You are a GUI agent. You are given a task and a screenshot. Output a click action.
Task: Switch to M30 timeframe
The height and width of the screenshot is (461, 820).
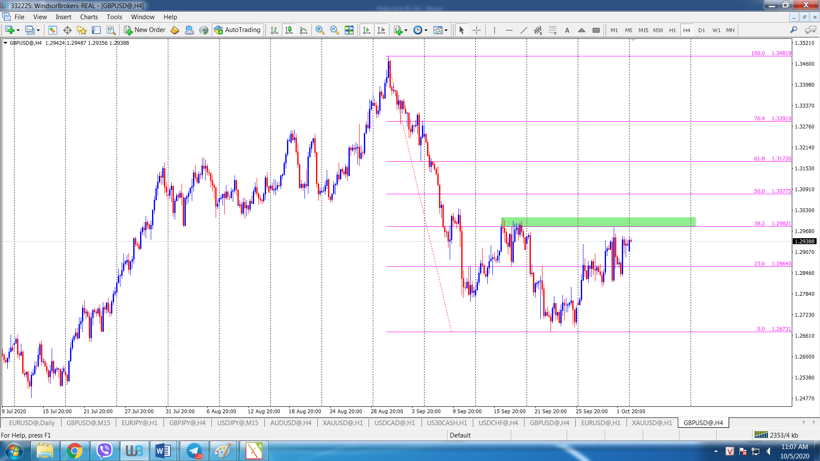[658, 30]
